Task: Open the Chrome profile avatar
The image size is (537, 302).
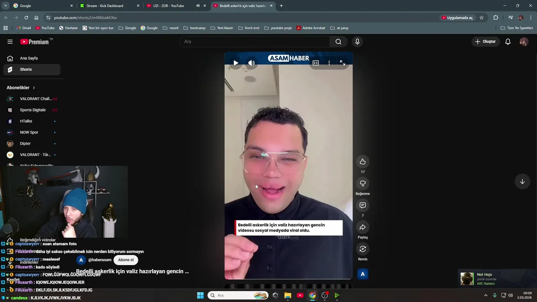Action: pos(521,18)
